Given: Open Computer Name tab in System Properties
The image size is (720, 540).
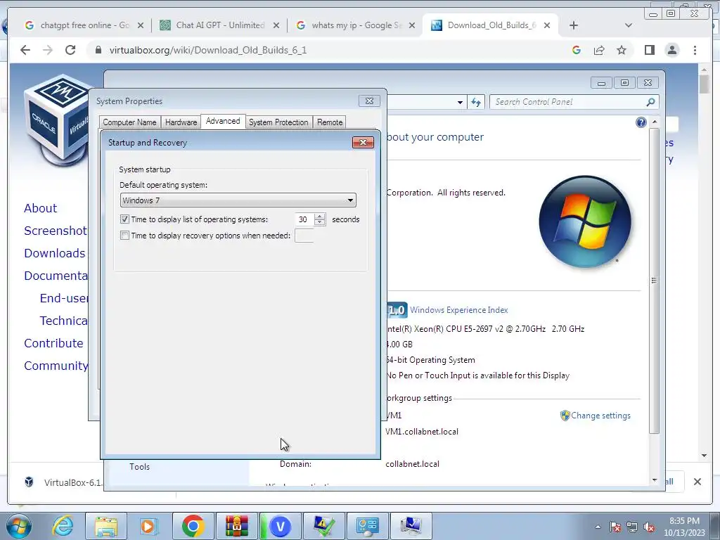Looking at the screenshot, I should tap(129, 122).
